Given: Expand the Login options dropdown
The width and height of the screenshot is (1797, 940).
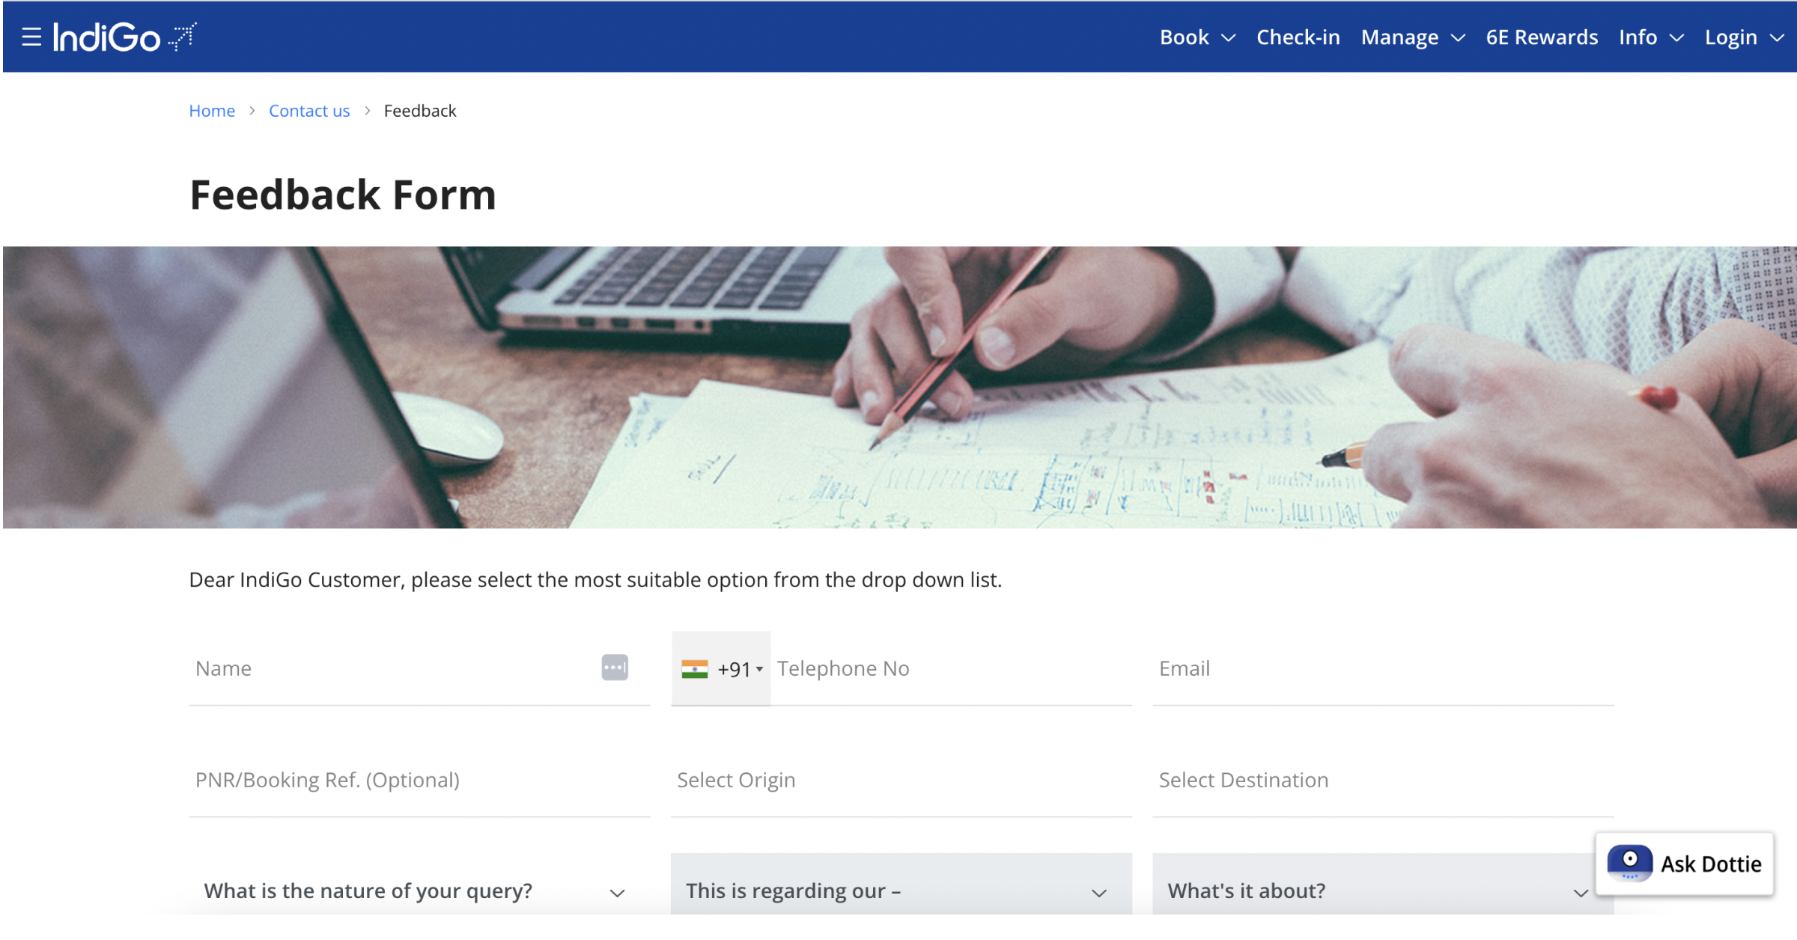Looking at the screenshot, I should coord(1742,37).
